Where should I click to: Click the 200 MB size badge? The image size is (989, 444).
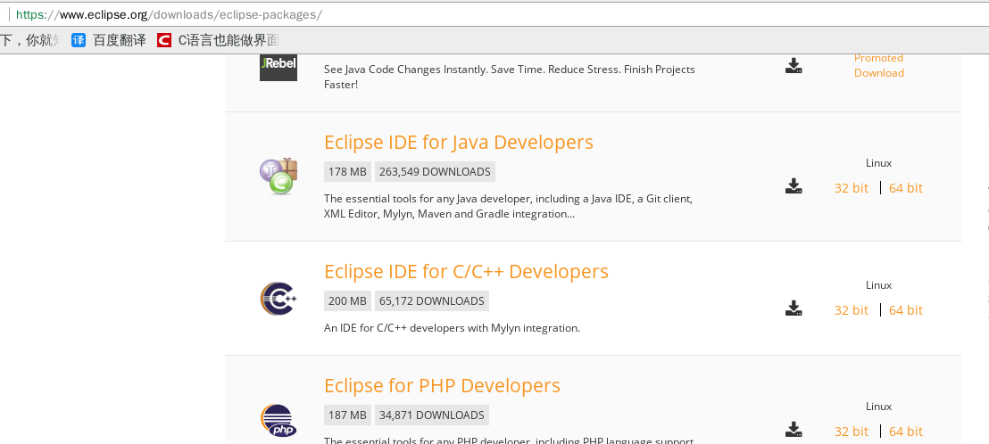click(347, 301)
